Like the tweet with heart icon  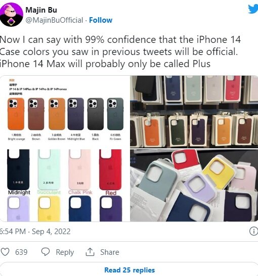tap(5, 252)
